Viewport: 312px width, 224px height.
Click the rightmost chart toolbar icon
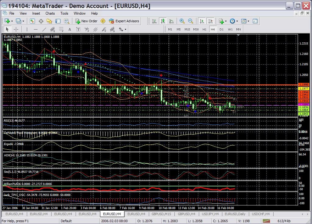point(255,21)
